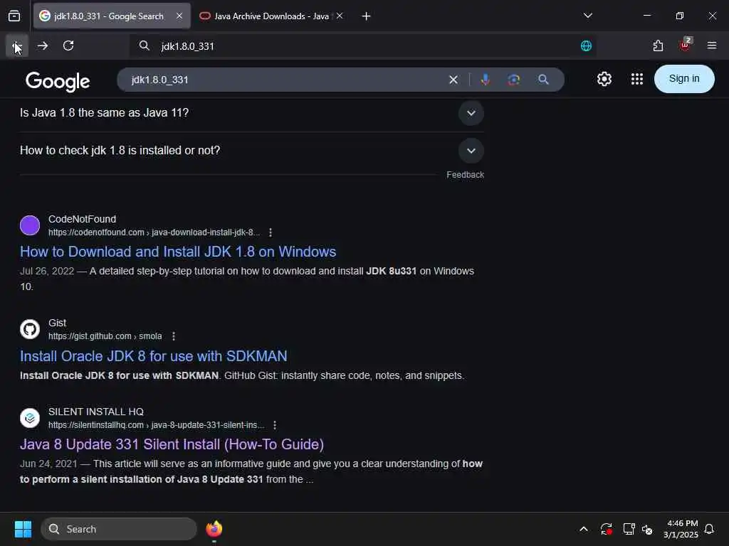729x546 pixels.
Task: Open the Firefox hamburger menu
Action: point(711,45)
